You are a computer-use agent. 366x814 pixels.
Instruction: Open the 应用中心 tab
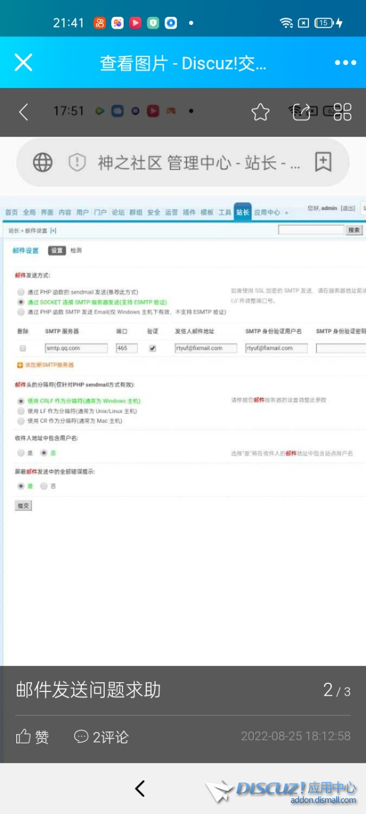(267, 212)
